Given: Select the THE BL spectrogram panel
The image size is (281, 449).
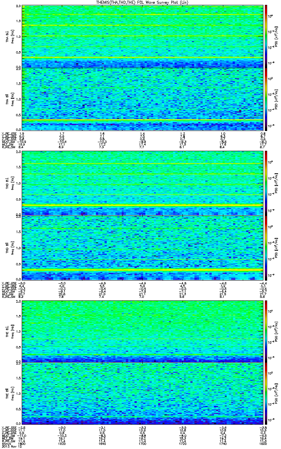Looking at the screenshot, I should point(142,331).
